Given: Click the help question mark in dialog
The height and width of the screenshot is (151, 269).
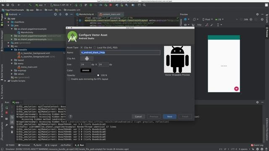Looking at the screenshot, I should (x=70, y=117).
